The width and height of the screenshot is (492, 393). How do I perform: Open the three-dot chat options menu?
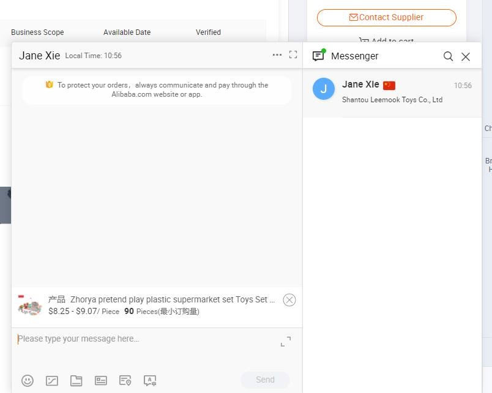point(277,55)
